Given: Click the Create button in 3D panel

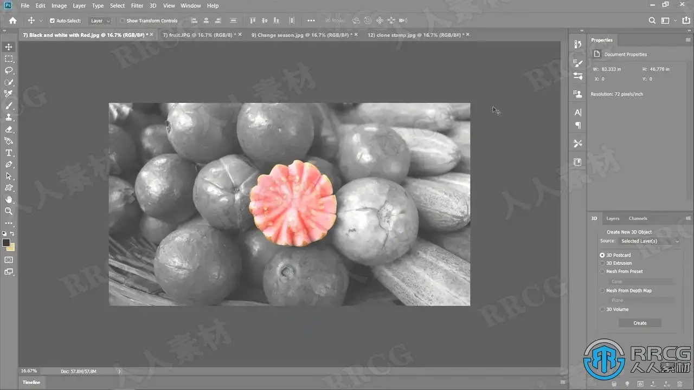Looking at the screenshot, I should pos(640,323).
